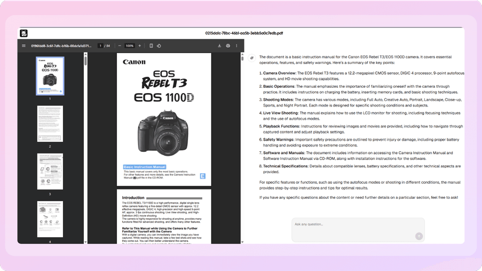Click the zoom in plus button
Viewport: 482px width, 271px height.
coord(140,46)
